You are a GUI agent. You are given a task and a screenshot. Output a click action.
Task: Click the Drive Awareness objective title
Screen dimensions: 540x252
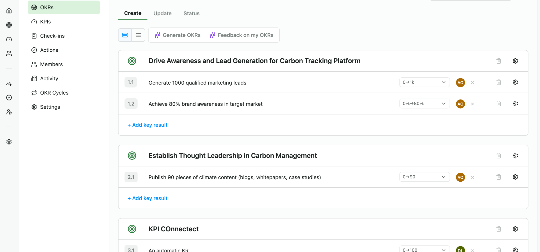[254, 61]
